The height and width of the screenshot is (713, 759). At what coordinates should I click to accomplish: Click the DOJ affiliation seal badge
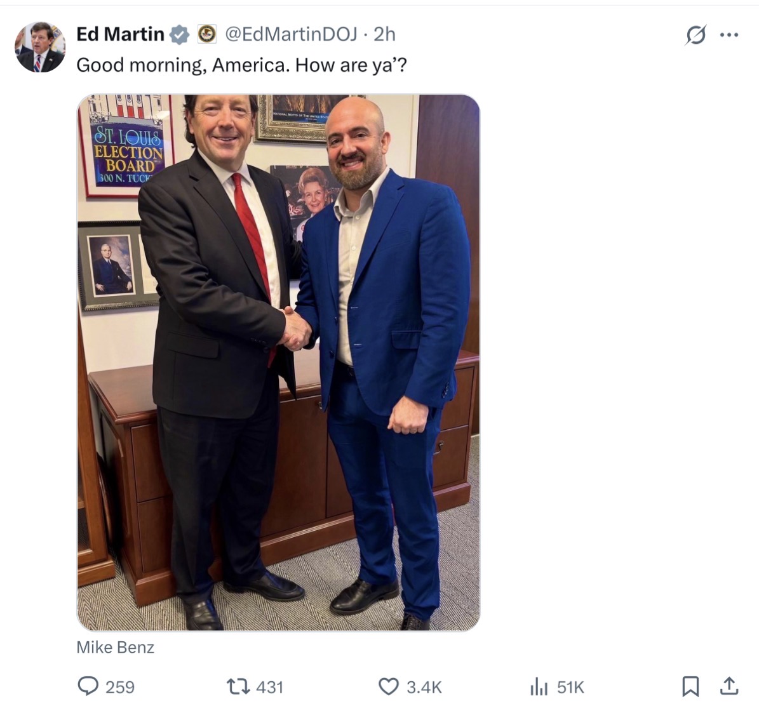pos(206,34)
